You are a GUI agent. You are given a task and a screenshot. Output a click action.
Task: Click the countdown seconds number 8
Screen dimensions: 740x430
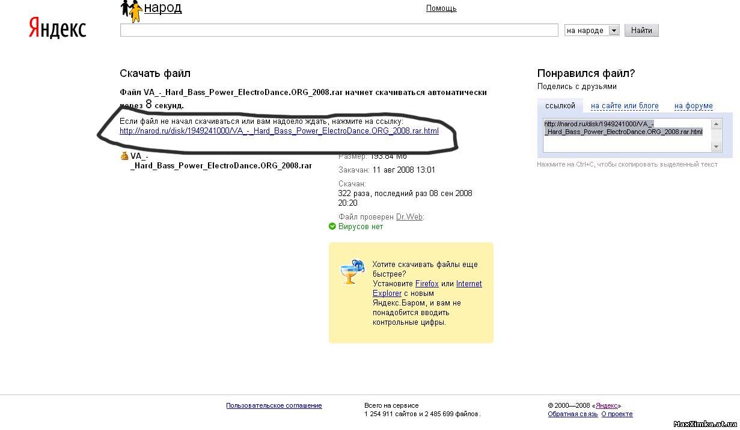pos(148,104)
